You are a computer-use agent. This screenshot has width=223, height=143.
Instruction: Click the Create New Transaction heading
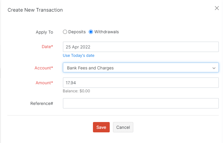[35, 10]
